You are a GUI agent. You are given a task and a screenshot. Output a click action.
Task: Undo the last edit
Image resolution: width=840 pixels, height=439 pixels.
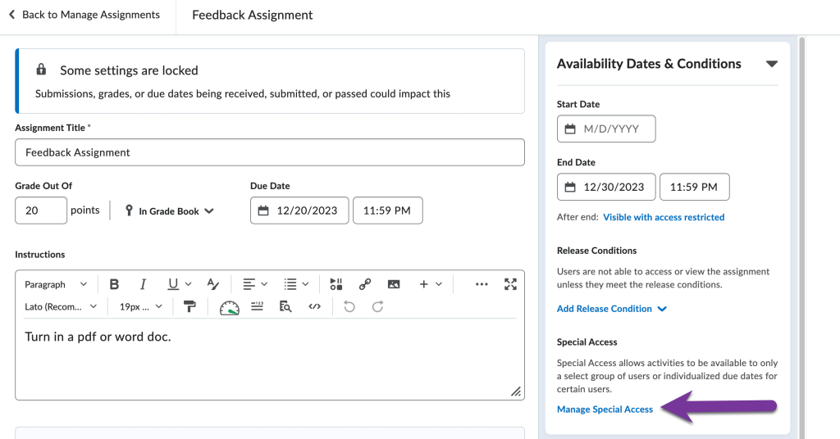click(349, 307)
